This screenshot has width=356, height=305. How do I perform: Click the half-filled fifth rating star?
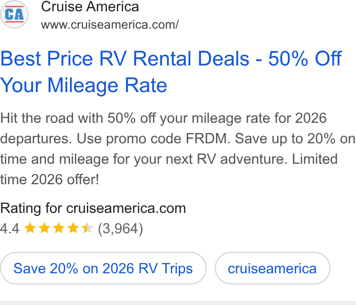coord(87,228)
